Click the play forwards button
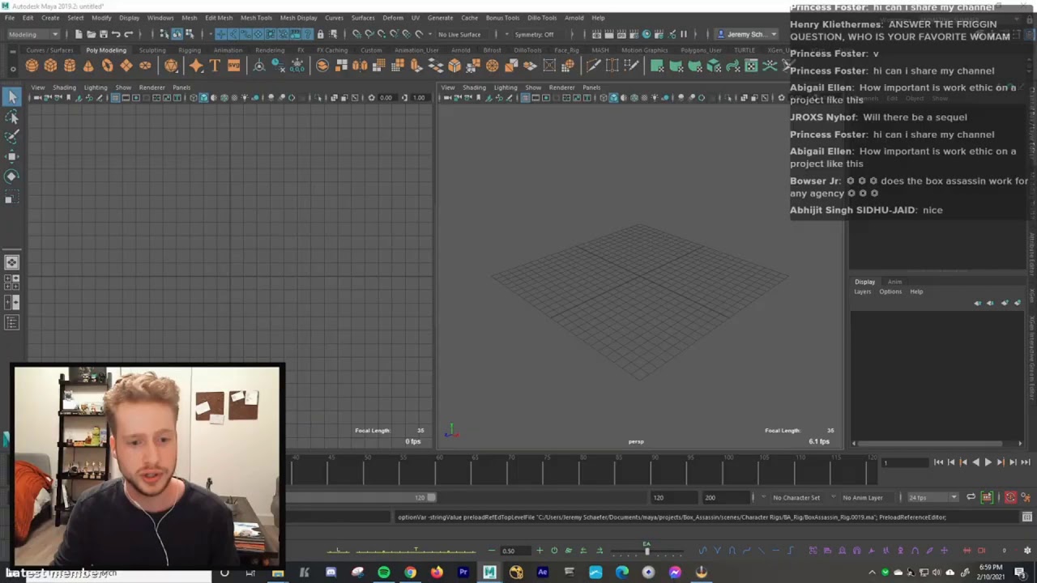1037x583 pixels. [x=987, y=462]
